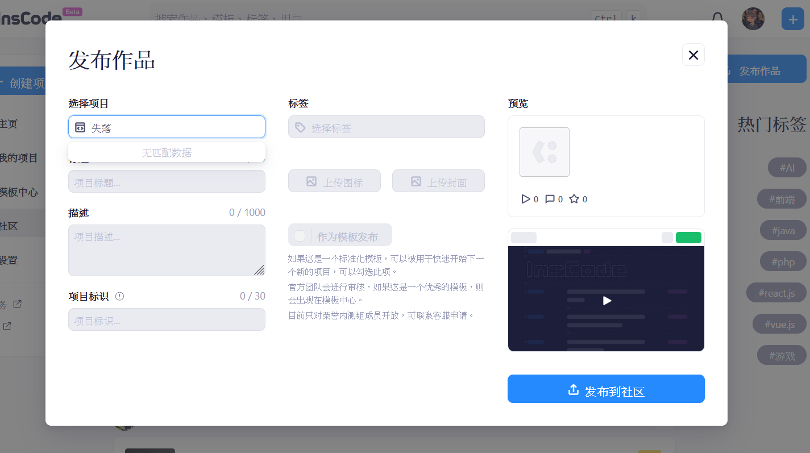
Task: Select the 无匹配数据 dropdown message
Action: tap(167, 152)
